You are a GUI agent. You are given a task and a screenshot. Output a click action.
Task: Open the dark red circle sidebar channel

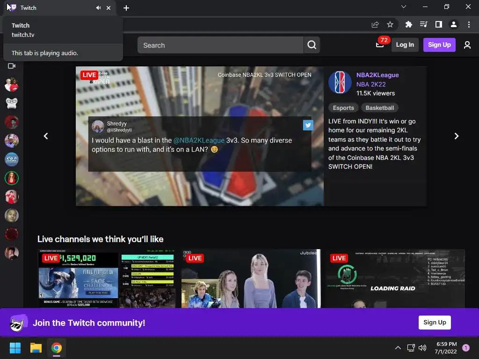pyautogui.click(x=12, y=235)
